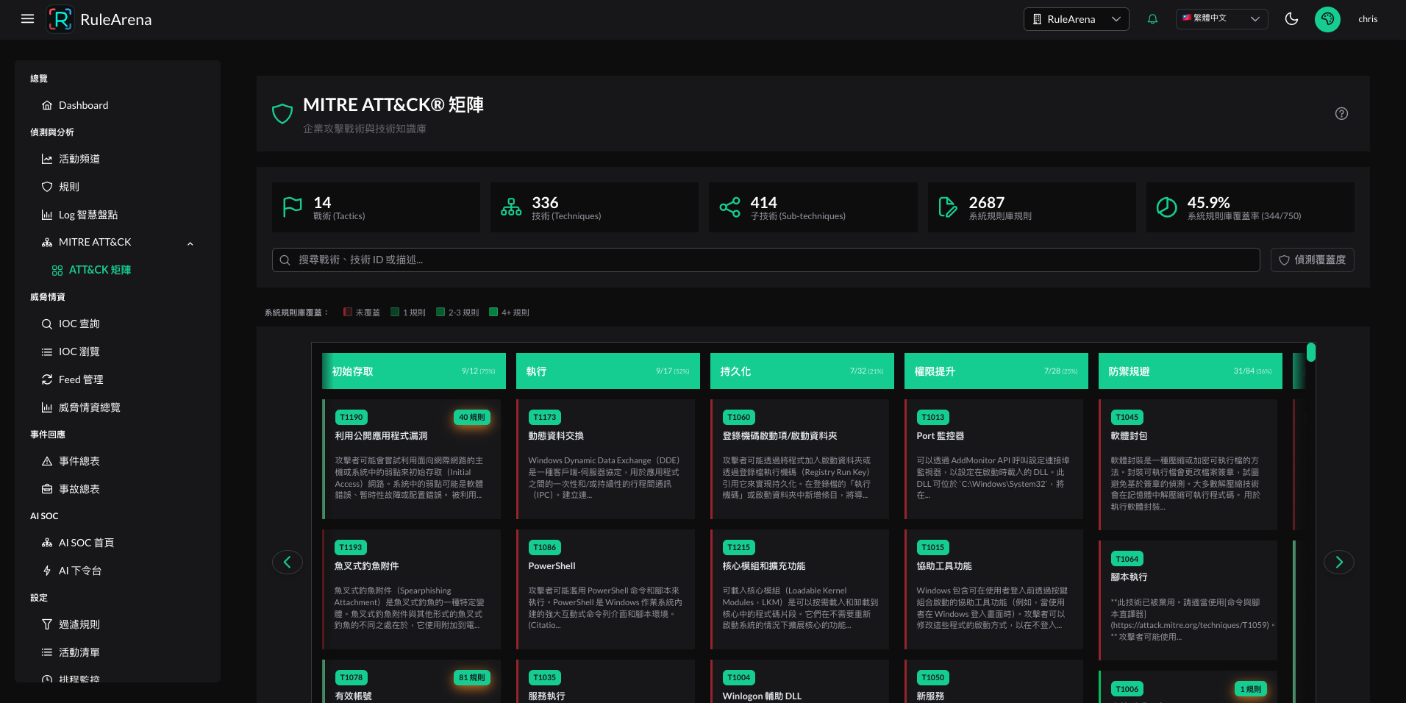Click the Feed 管理 refresh icon
Viewport: 1406px width, 703px height.
47,379
